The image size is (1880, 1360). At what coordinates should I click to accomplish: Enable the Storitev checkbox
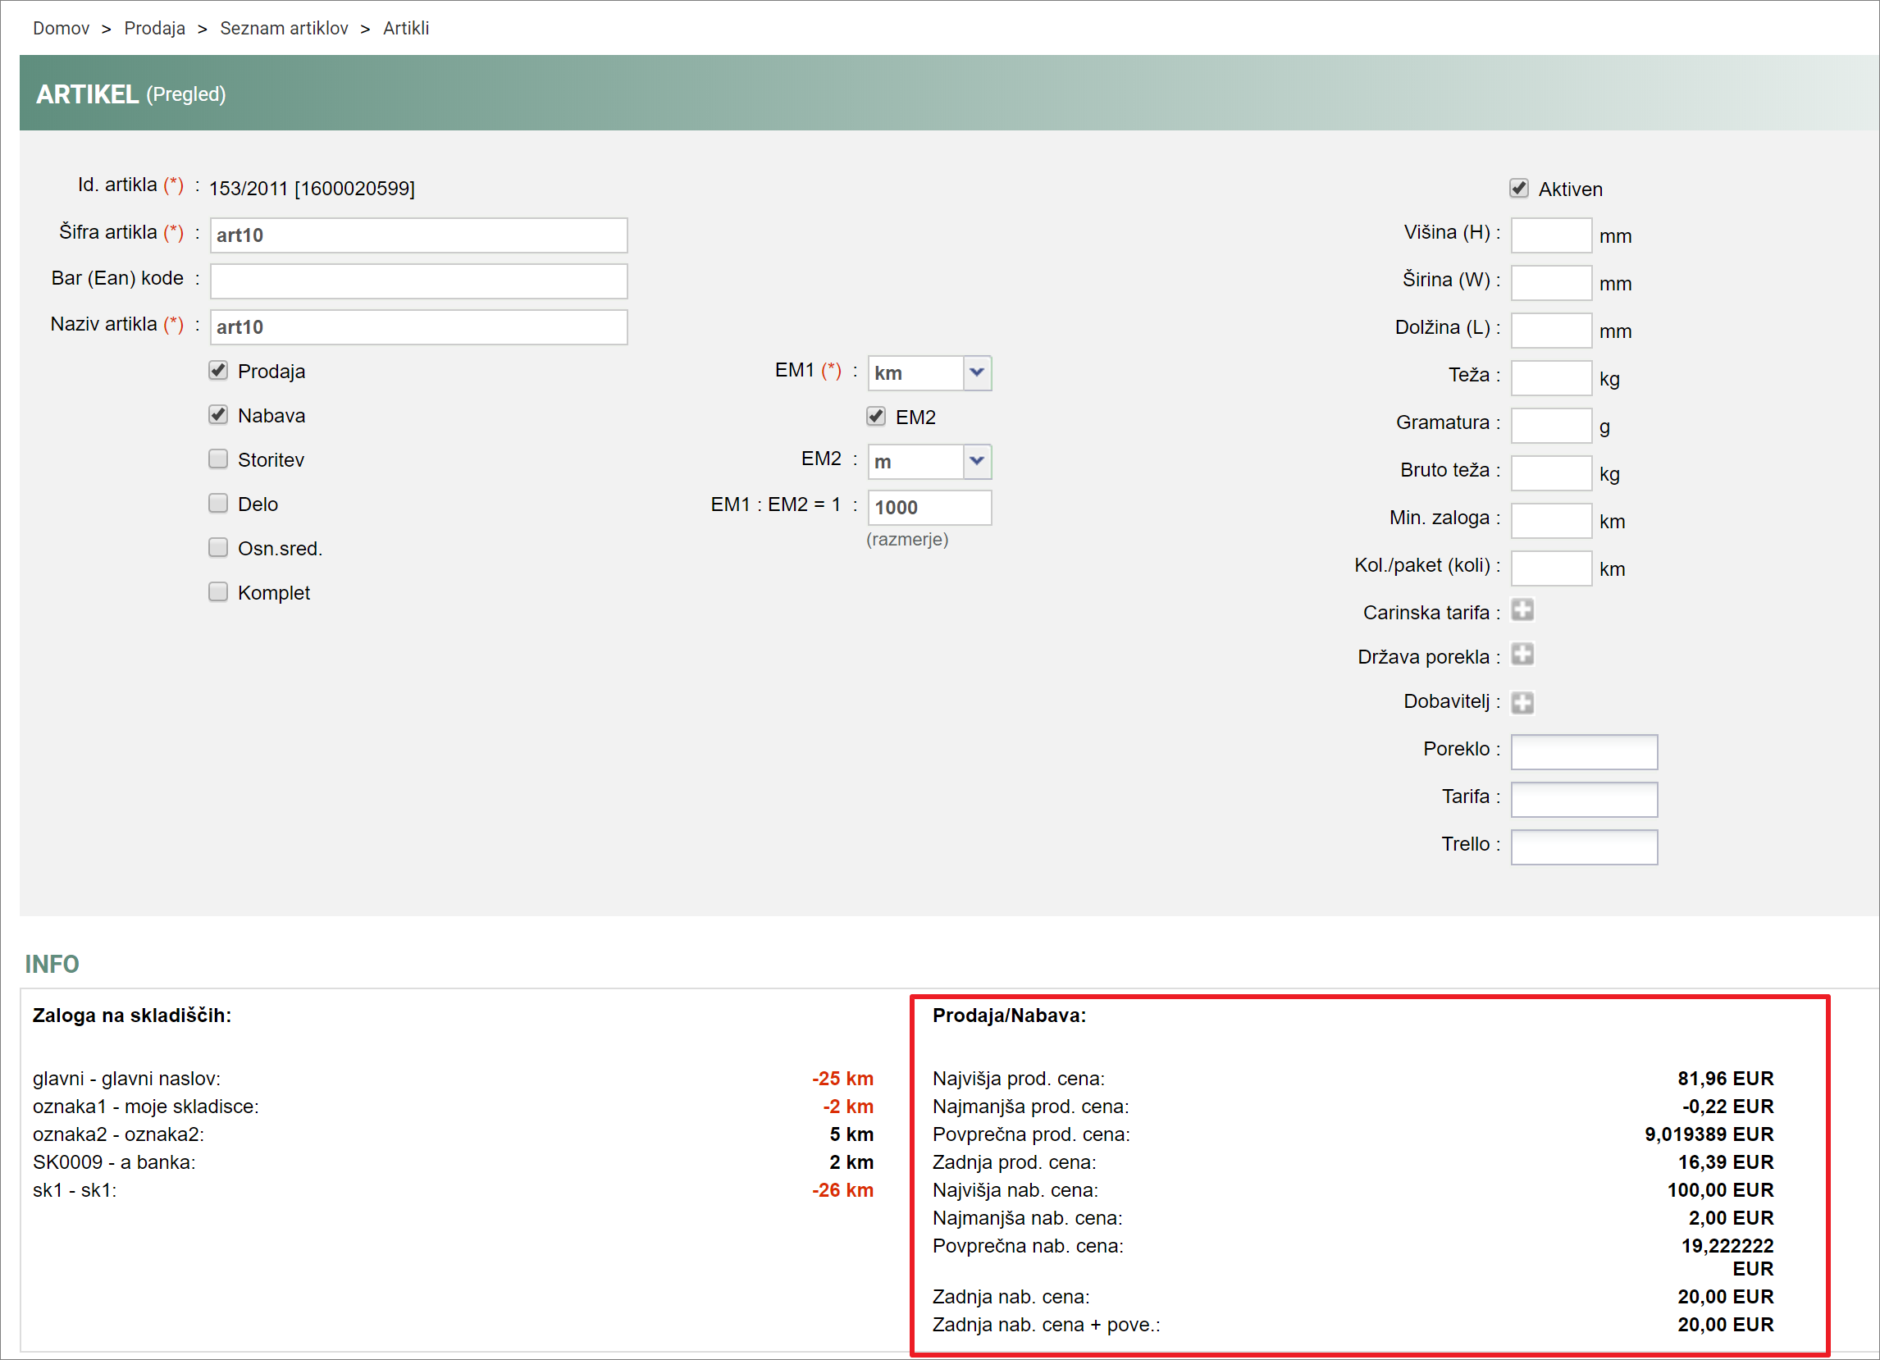click(218, 459)
